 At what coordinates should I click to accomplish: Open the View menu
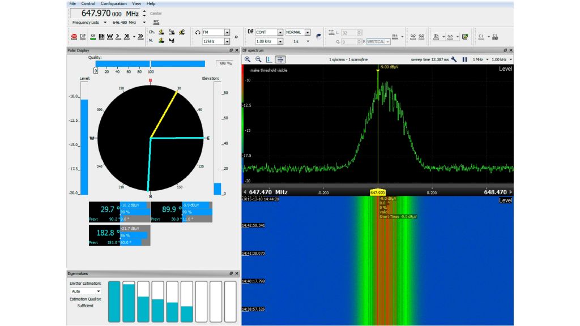pyautogui.click(x=136, y=3)
